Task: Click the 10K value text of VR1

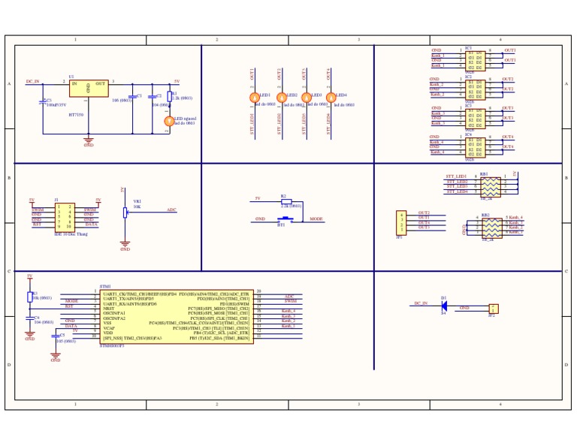Action: click(x=137, y=207)
